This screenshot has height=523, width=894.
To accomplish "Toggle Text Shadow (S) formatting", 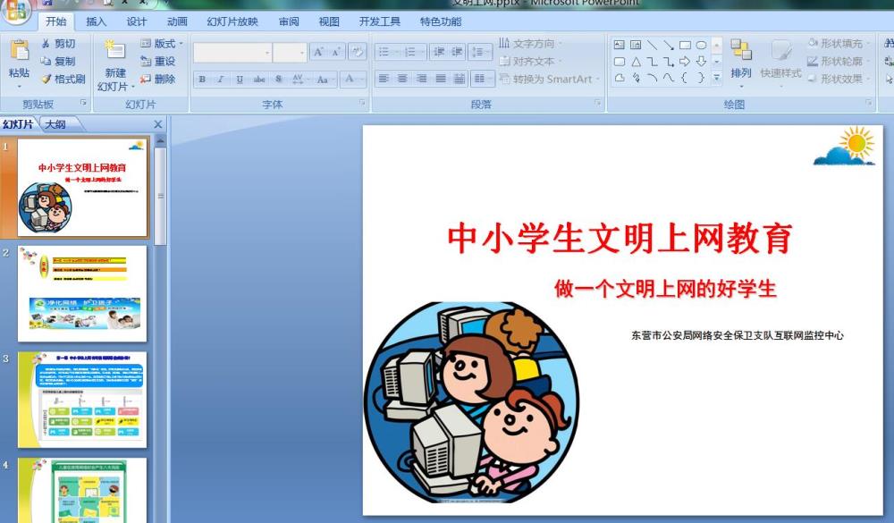I will [278, 80].
